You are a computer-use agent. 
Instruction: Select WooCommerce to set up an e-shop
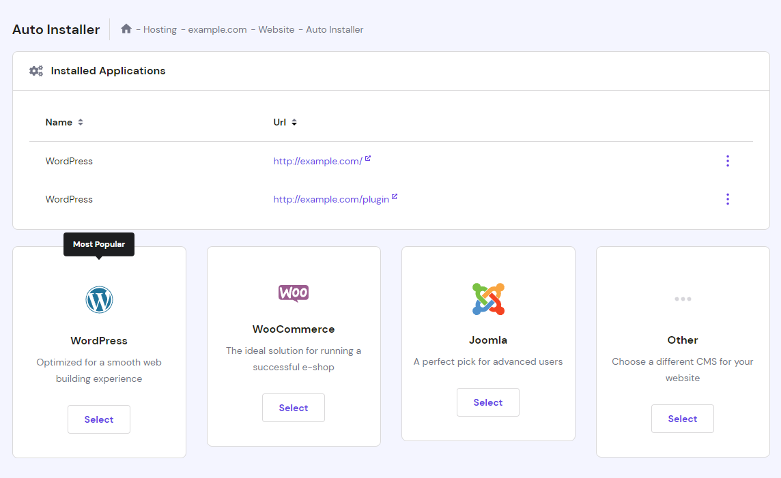[294, 407]
